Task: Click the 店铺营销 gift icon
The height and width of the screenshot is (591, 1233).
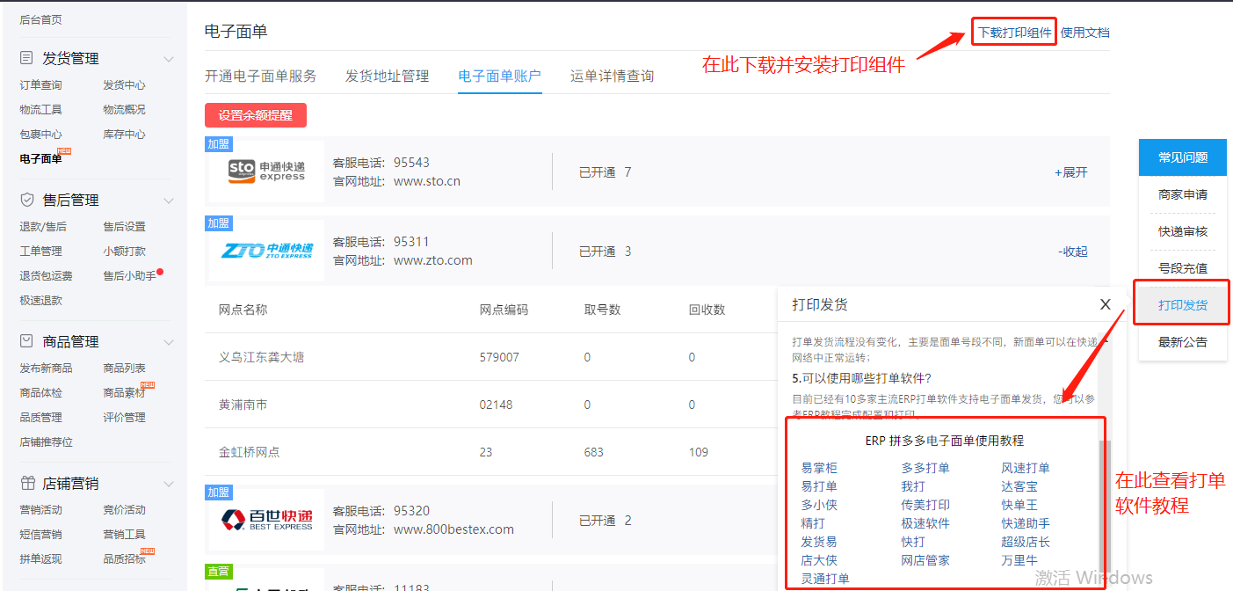Action: tap(27, 483)
